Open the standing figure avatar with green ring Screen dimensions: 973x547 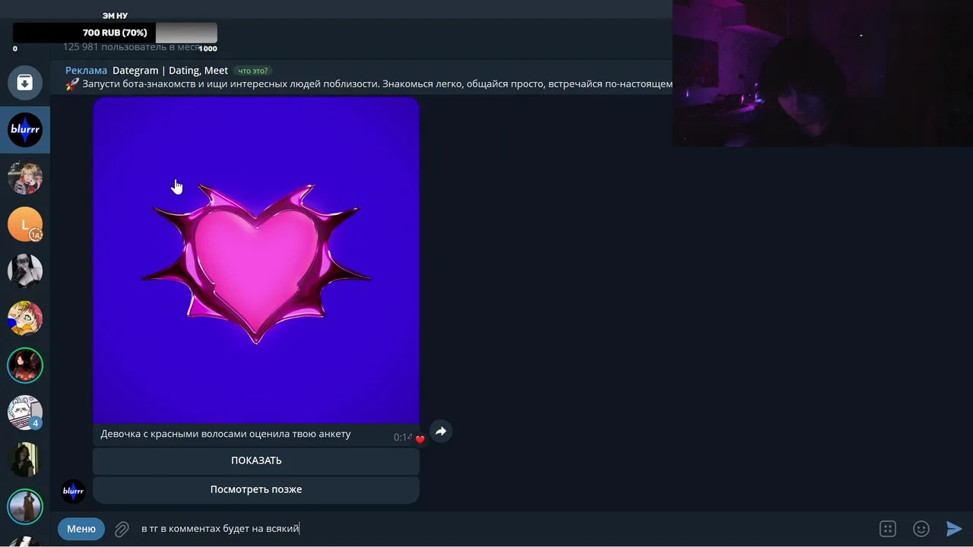[x=25, y=507]
